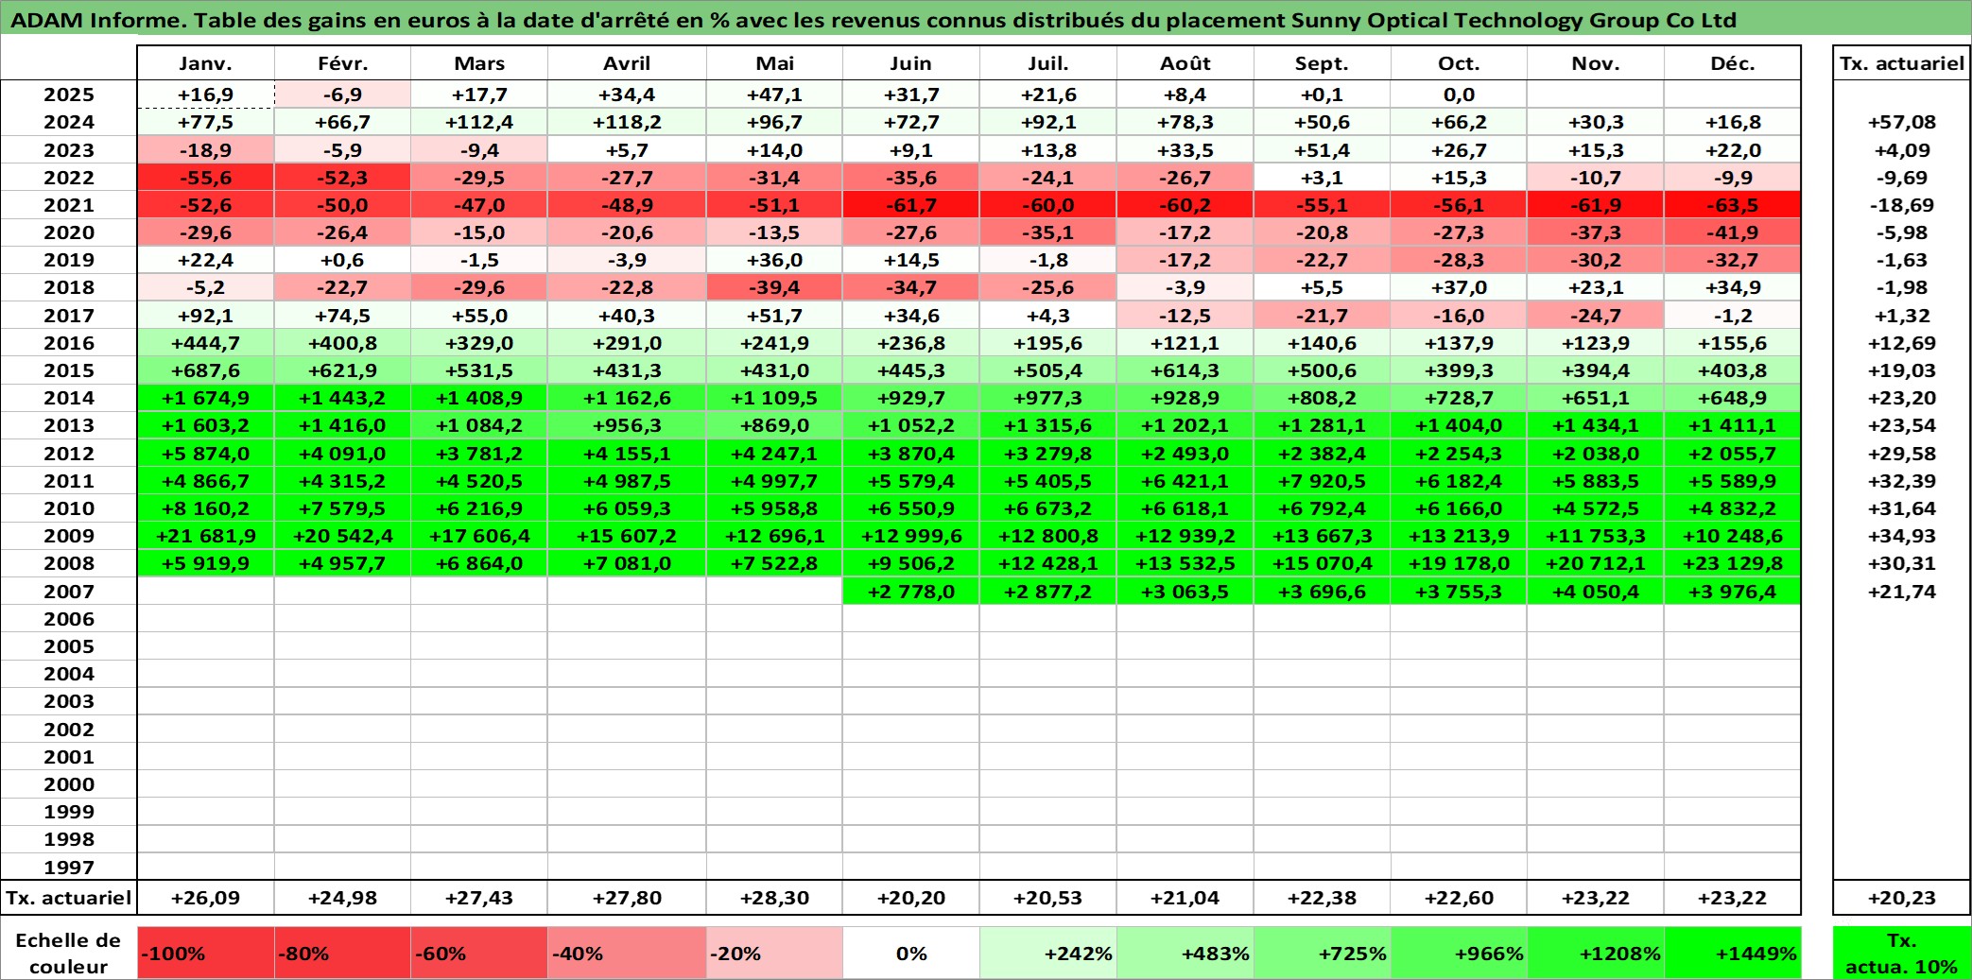Click the 0% color scale swatch
This screenshot has height=980, width=1972.
point(911,953)
